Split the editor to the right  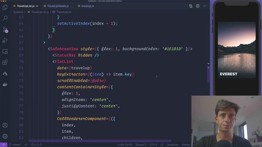[x=198, y=6]
